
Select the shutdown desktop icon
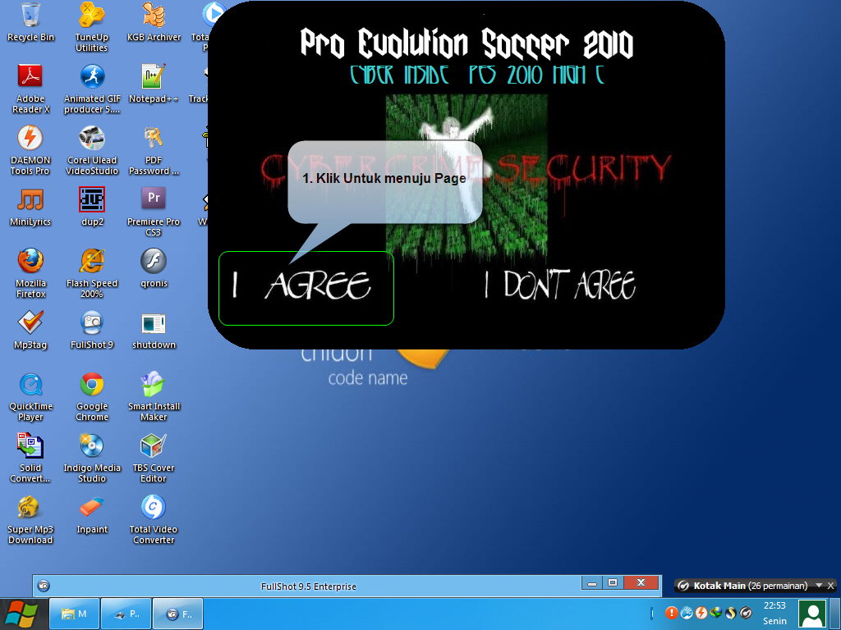point(154,330)
